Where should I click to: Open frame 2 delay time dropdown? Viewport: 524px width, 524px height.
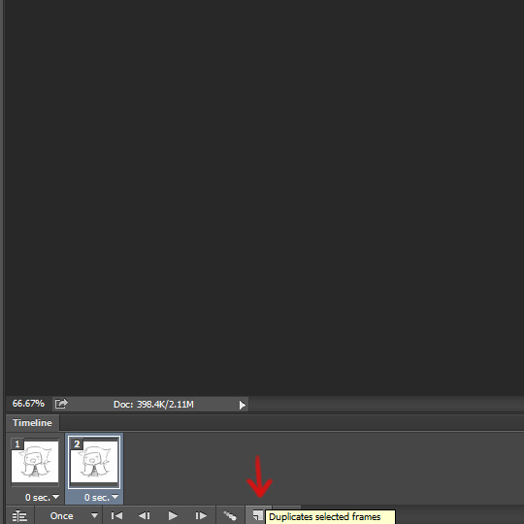click(101, 497)
